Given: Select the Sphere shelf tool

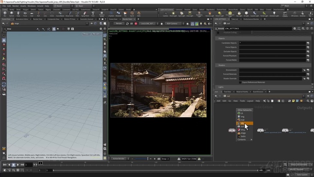Looking at the screenshot, I should (12, 14).
